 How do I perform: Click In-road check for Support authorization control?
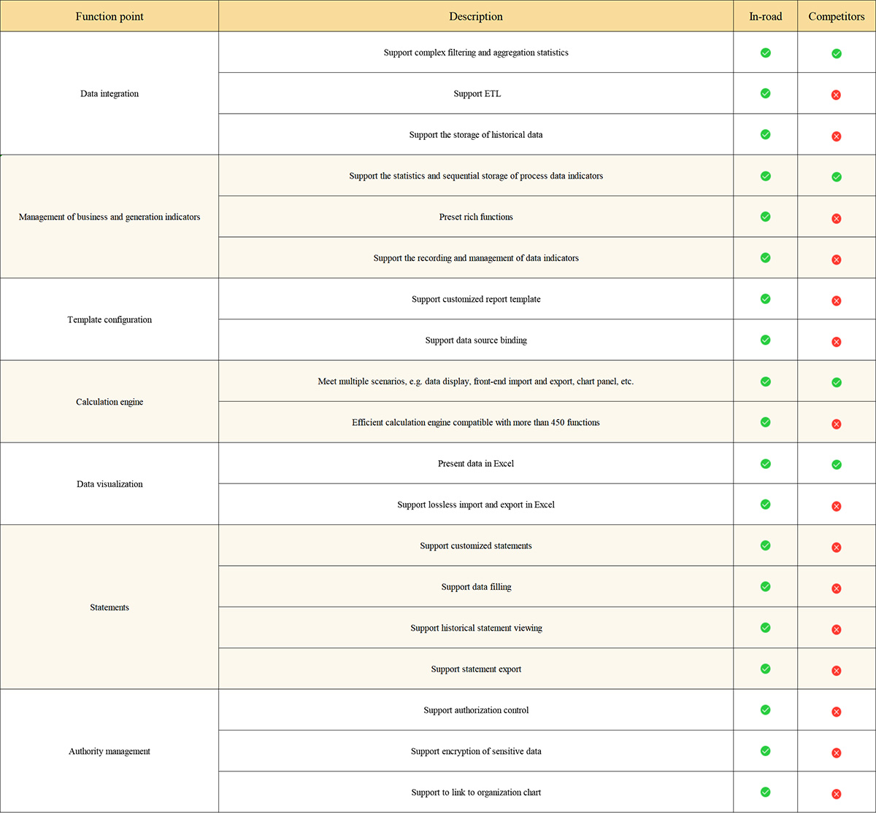[x=765, y=709]
